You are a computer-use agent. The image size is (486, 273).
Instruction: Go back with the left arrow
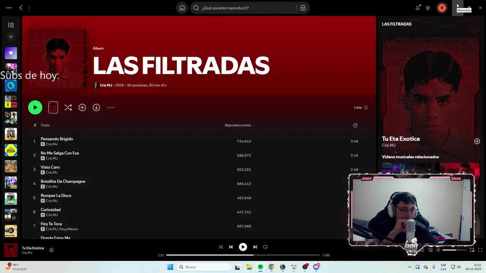point(21,8)
